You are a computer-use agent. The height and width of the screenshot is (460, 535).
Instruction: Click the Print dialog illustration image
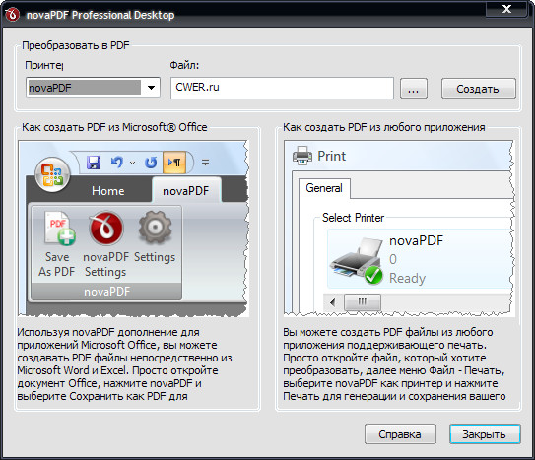(x=399, y=229)
